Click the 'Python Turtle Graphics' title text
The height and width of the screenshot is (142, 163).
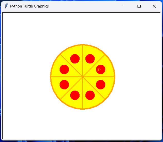tap(29, 6)
